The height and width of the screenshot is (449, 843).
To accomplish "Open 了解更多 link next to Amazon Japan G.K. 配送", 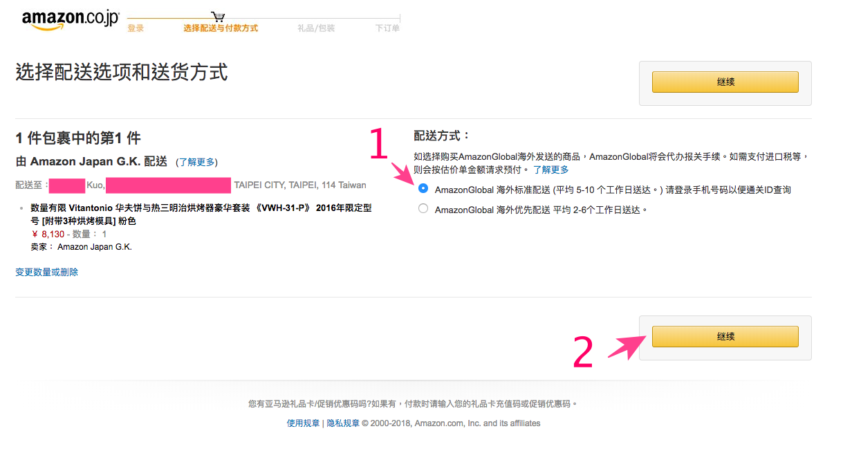I will [x=196, y=162].
